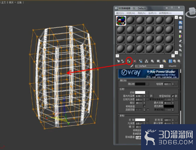Click reflection subdivs spinner arrows
Image resolution: width=196 pixels, height=150 pixels.
pyautogui.click(x=144, y=103)
